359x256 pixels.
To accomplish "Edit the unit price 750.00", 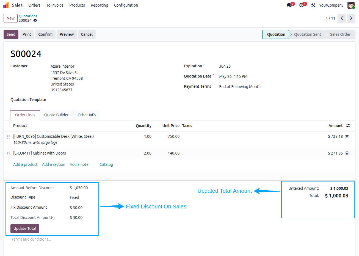I will click(173, 136).
